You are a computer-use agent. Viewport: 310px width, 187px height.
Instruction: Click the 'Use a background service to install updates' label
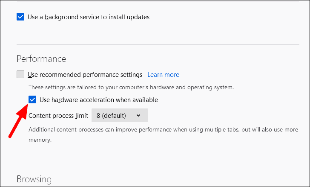click(89, 17)
